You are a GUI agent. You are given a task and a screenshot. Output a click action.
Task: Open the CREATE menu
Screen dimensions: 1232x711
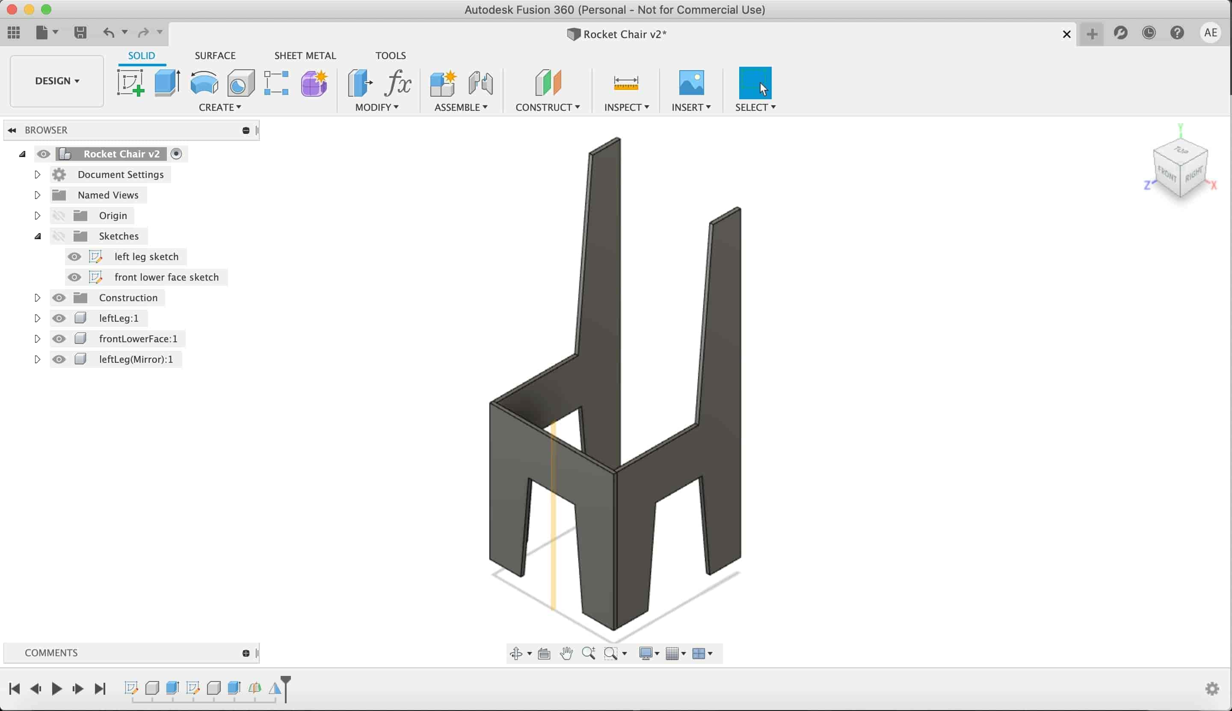point(220,107)
